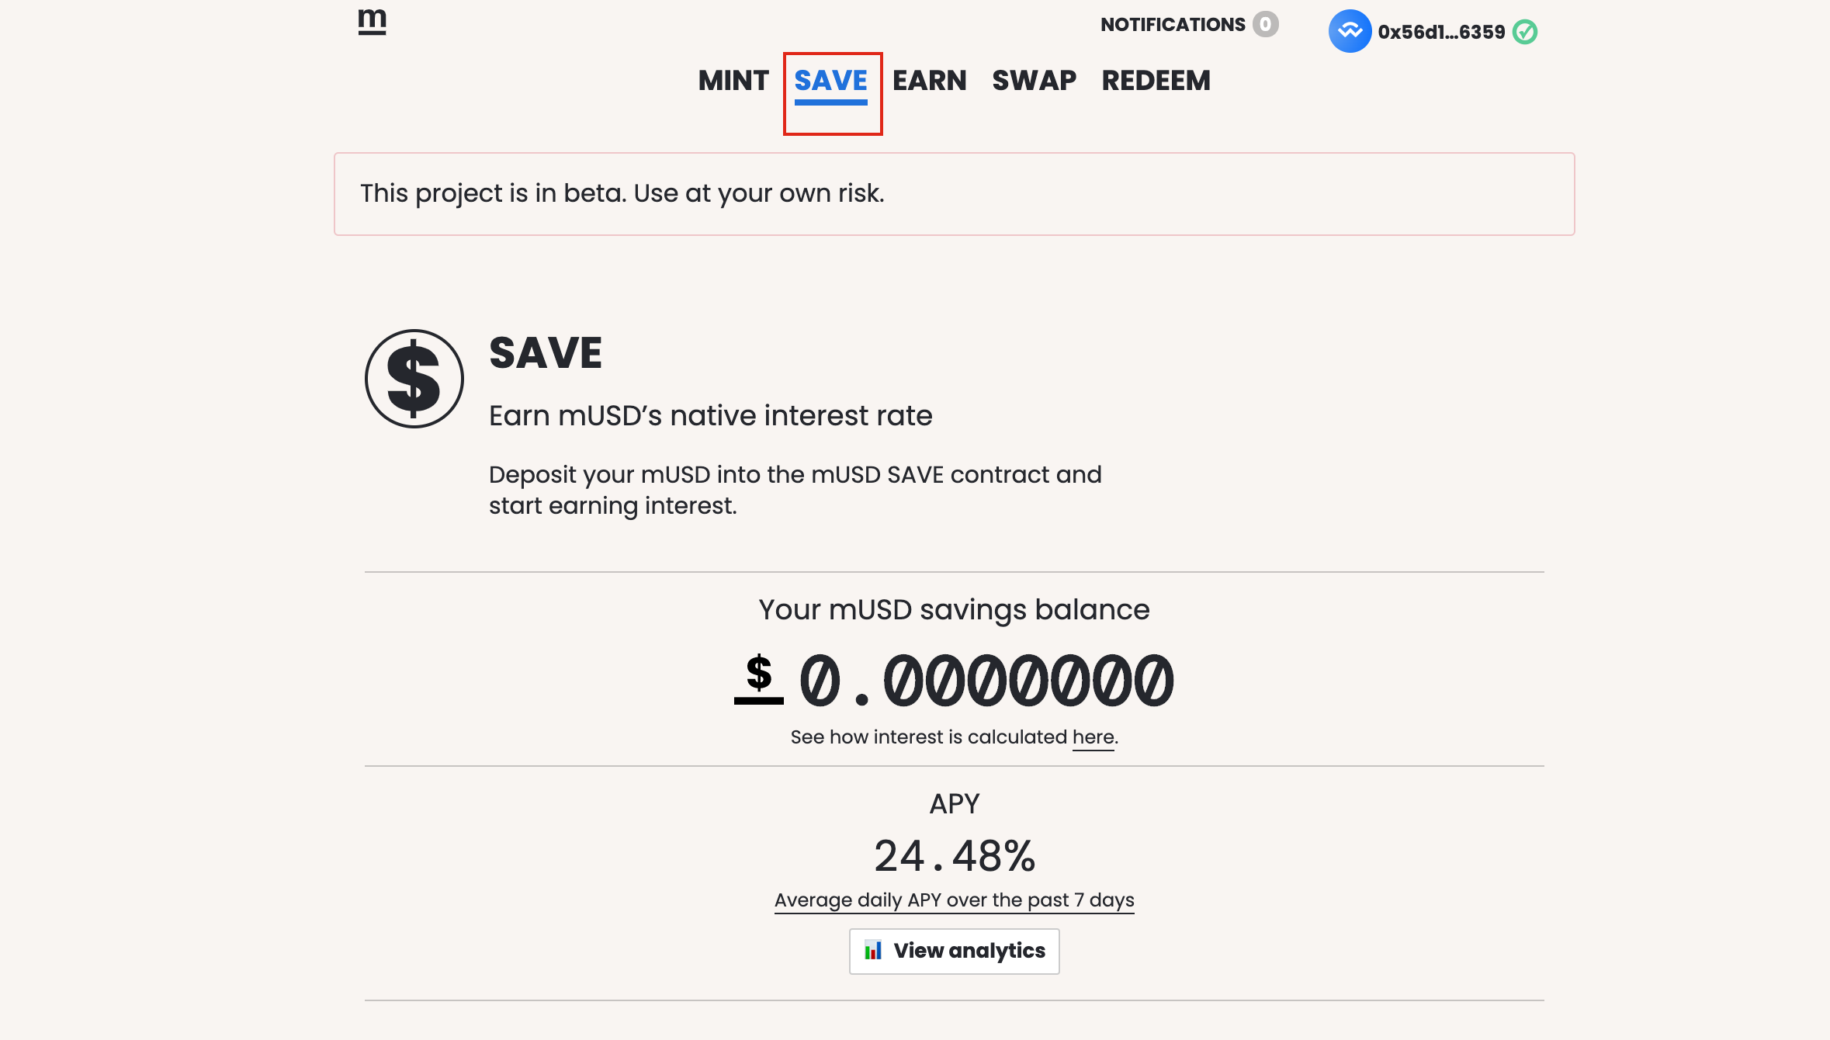Select the SAVE tab

pyautogui.click(x=831, y=81)
